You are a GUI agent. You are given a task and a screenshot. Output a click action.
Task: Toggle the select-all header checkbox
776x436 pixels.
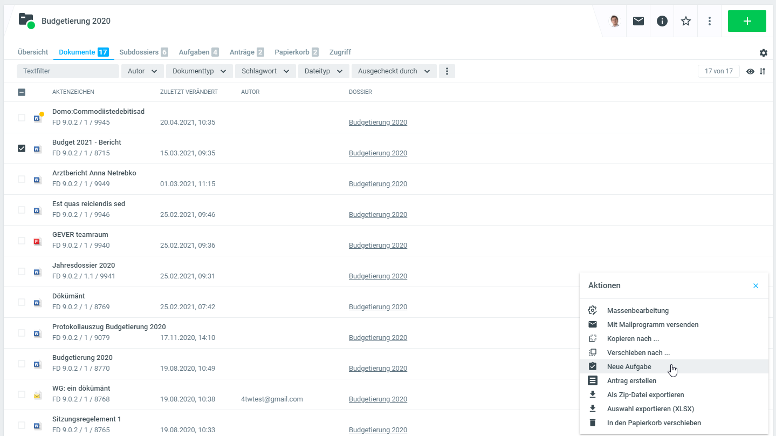pos(22,92)
